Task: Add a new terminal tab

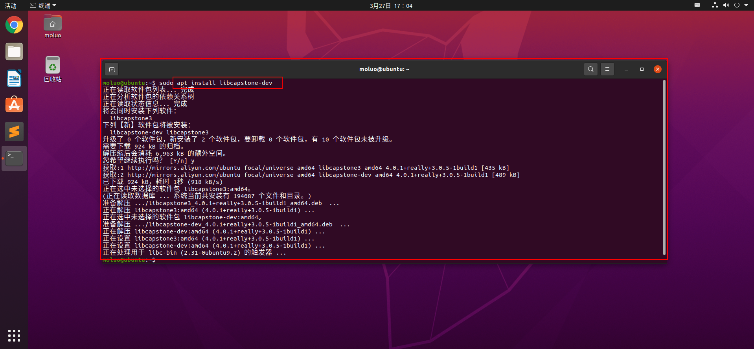Action: 112,69
